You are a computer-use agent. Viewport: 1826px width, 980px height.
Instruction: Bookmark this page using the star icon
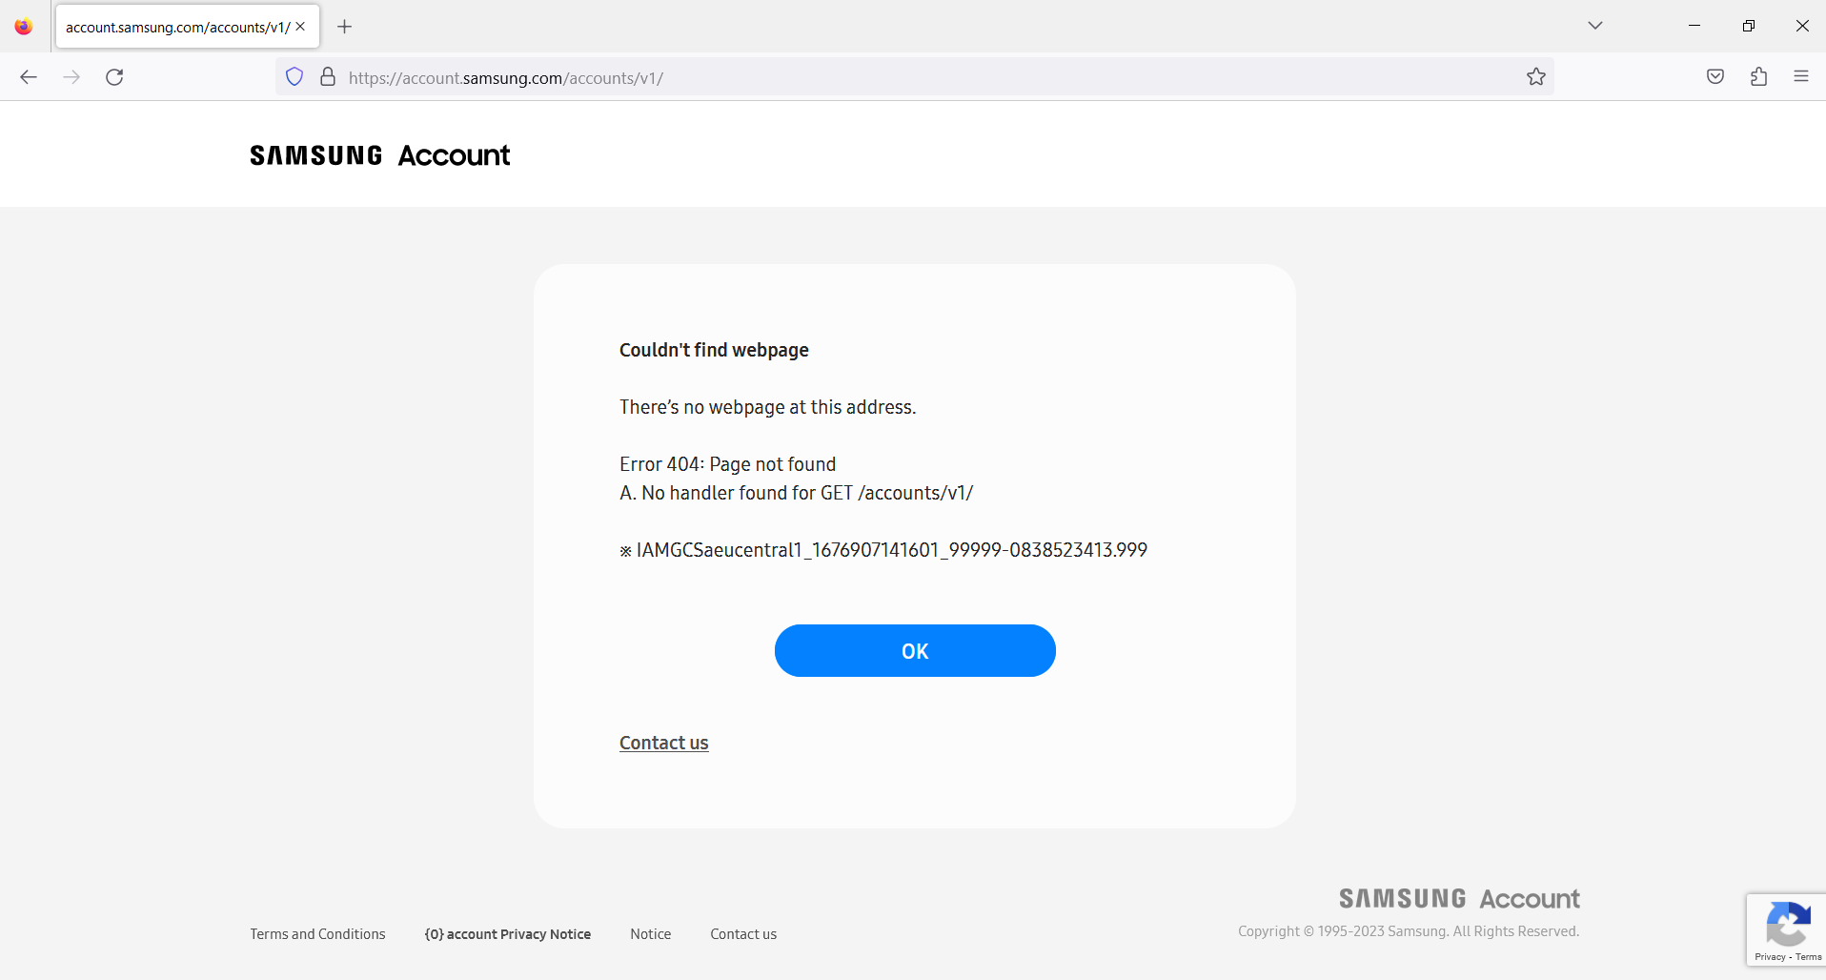[1536, 76]
